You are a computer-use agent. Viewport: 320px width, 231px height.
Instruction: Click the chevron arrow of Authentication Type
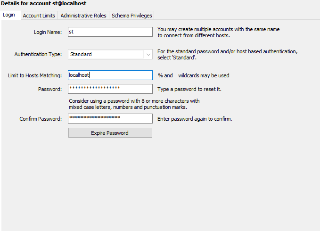coord(148,54)
